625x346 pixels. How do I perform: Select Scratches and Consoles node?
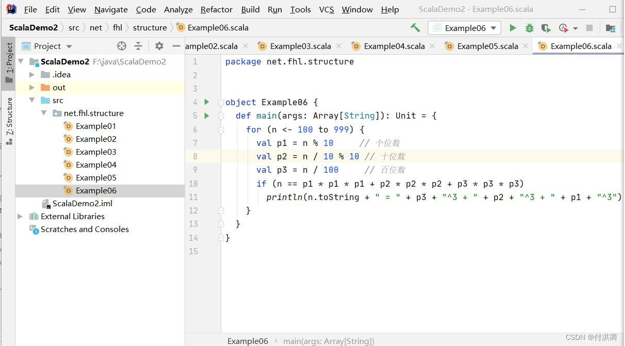85,229
